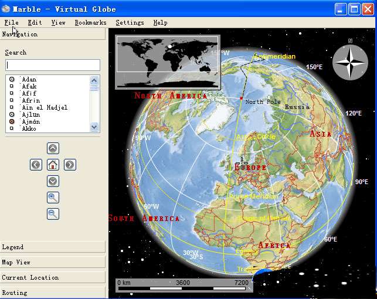
Task: Click the overview world map thumbnail
Action: (x=168, y=62)
